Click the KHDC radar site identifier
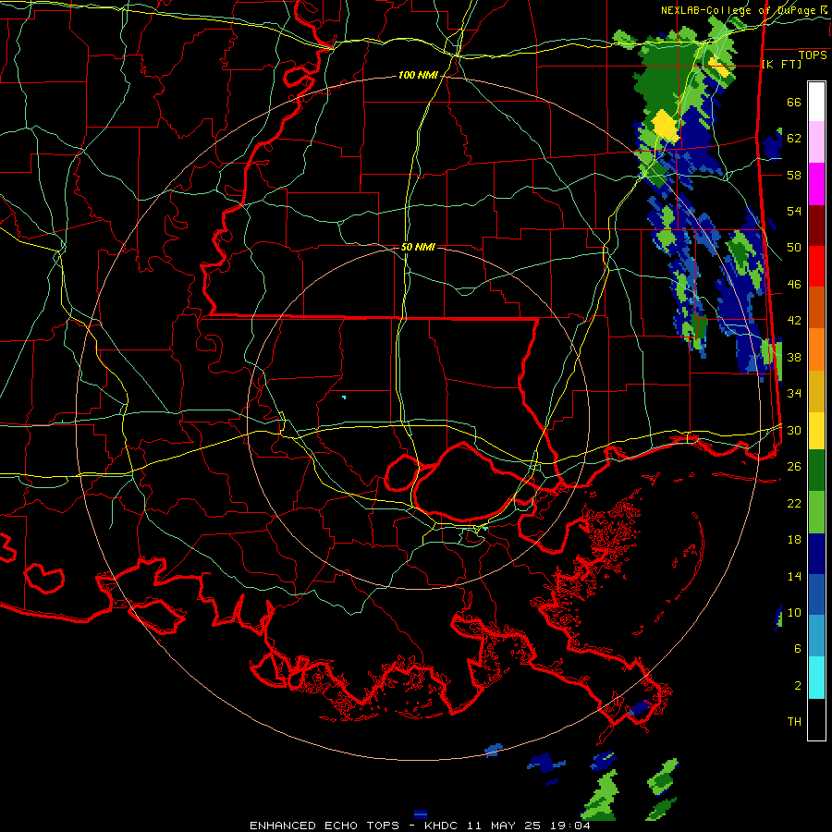This screenshot has height=832, width=832. point(443,826)
